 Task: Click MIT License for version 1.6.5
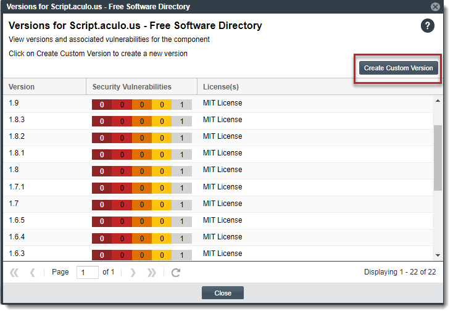pos(222,220)
